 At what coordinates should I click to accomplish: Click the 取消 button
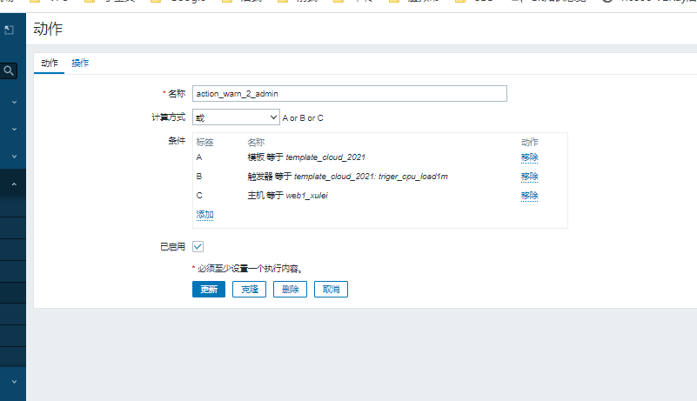(332, 290)
